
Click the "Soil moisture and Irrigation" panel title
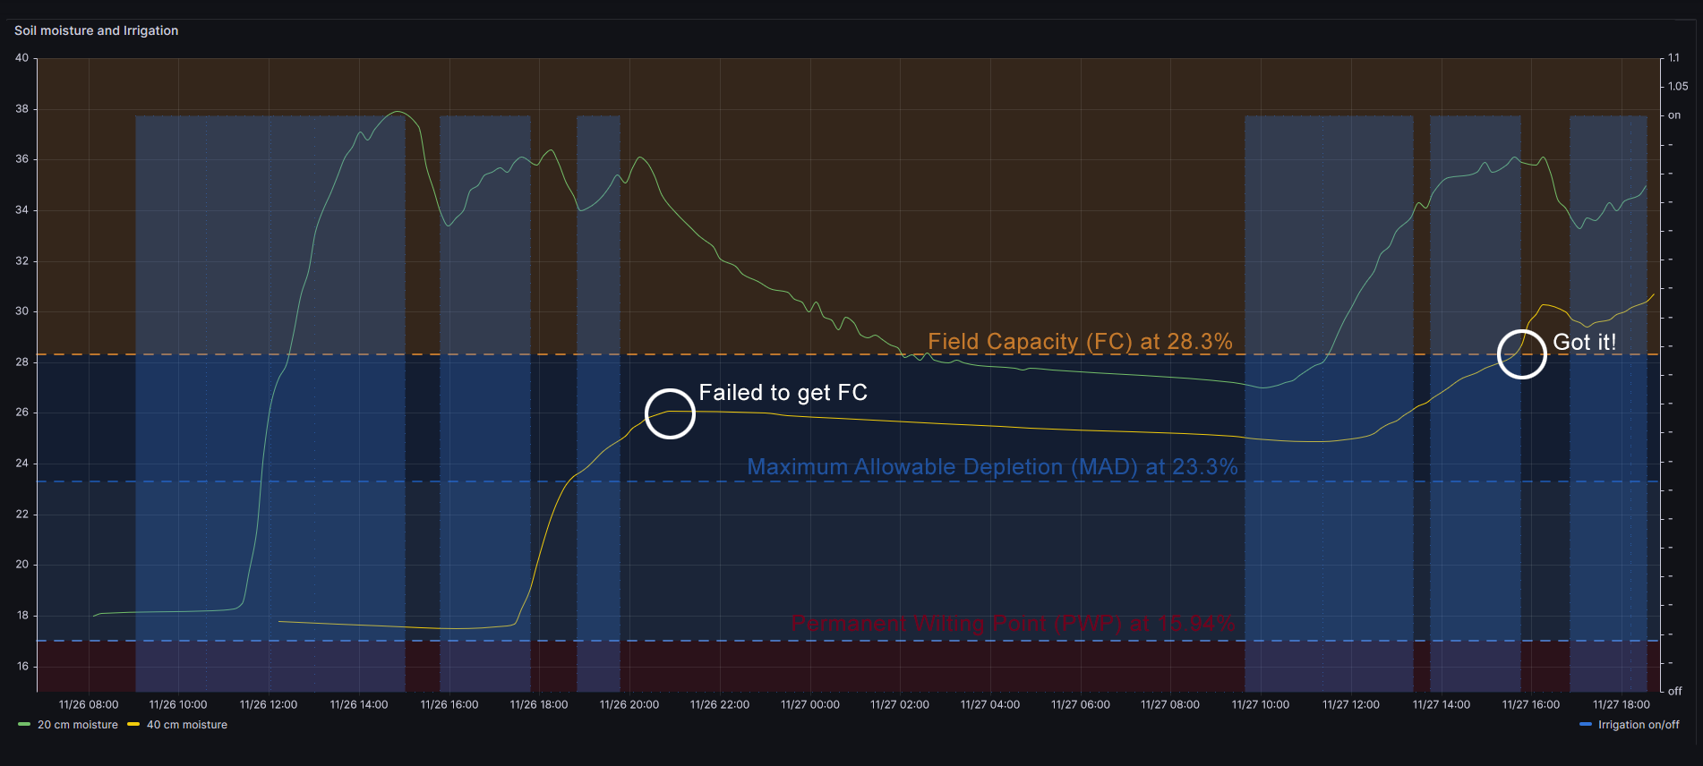click(96, 30)
